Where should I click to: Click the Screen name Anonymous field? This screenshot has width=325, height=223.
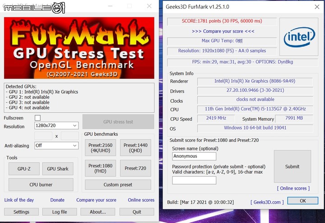pos(194,156)
